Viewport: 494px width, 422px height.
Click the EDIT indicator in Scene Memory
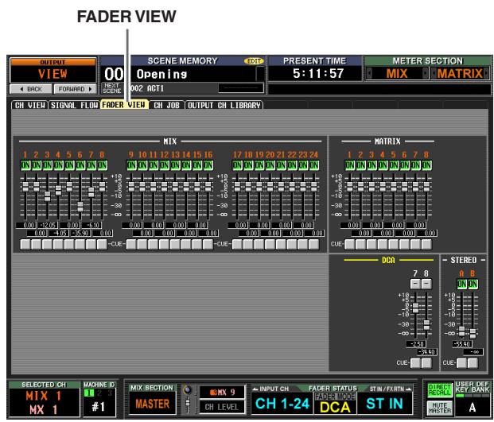(254, 61)
